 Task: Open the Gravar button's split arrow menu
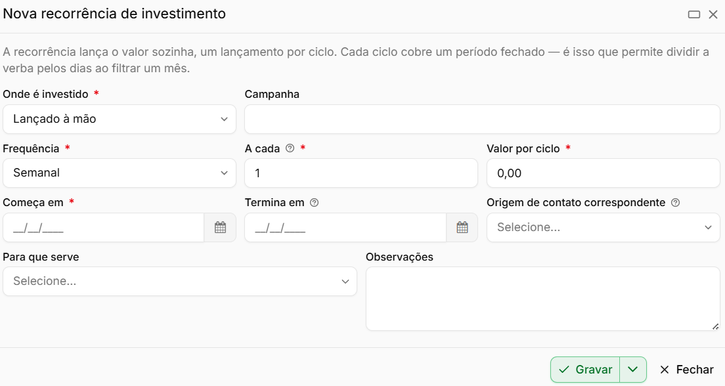(633, 370)
